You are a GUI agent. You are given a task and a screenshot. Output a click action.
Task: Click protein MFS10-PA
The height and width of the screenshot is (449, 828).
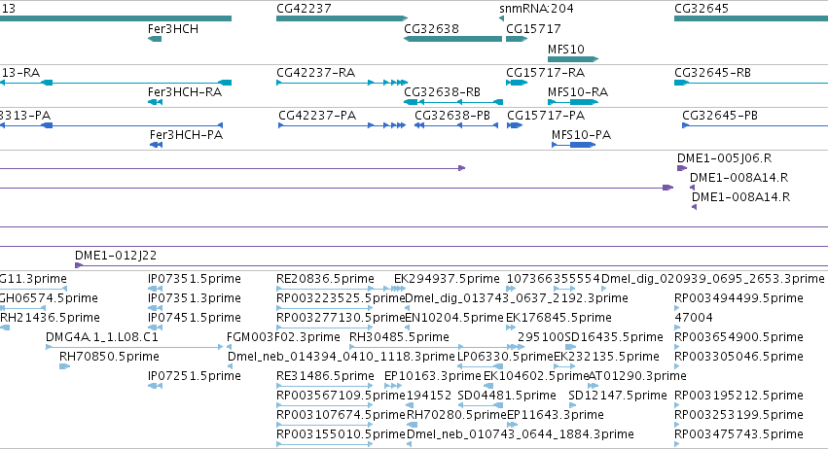581,135
